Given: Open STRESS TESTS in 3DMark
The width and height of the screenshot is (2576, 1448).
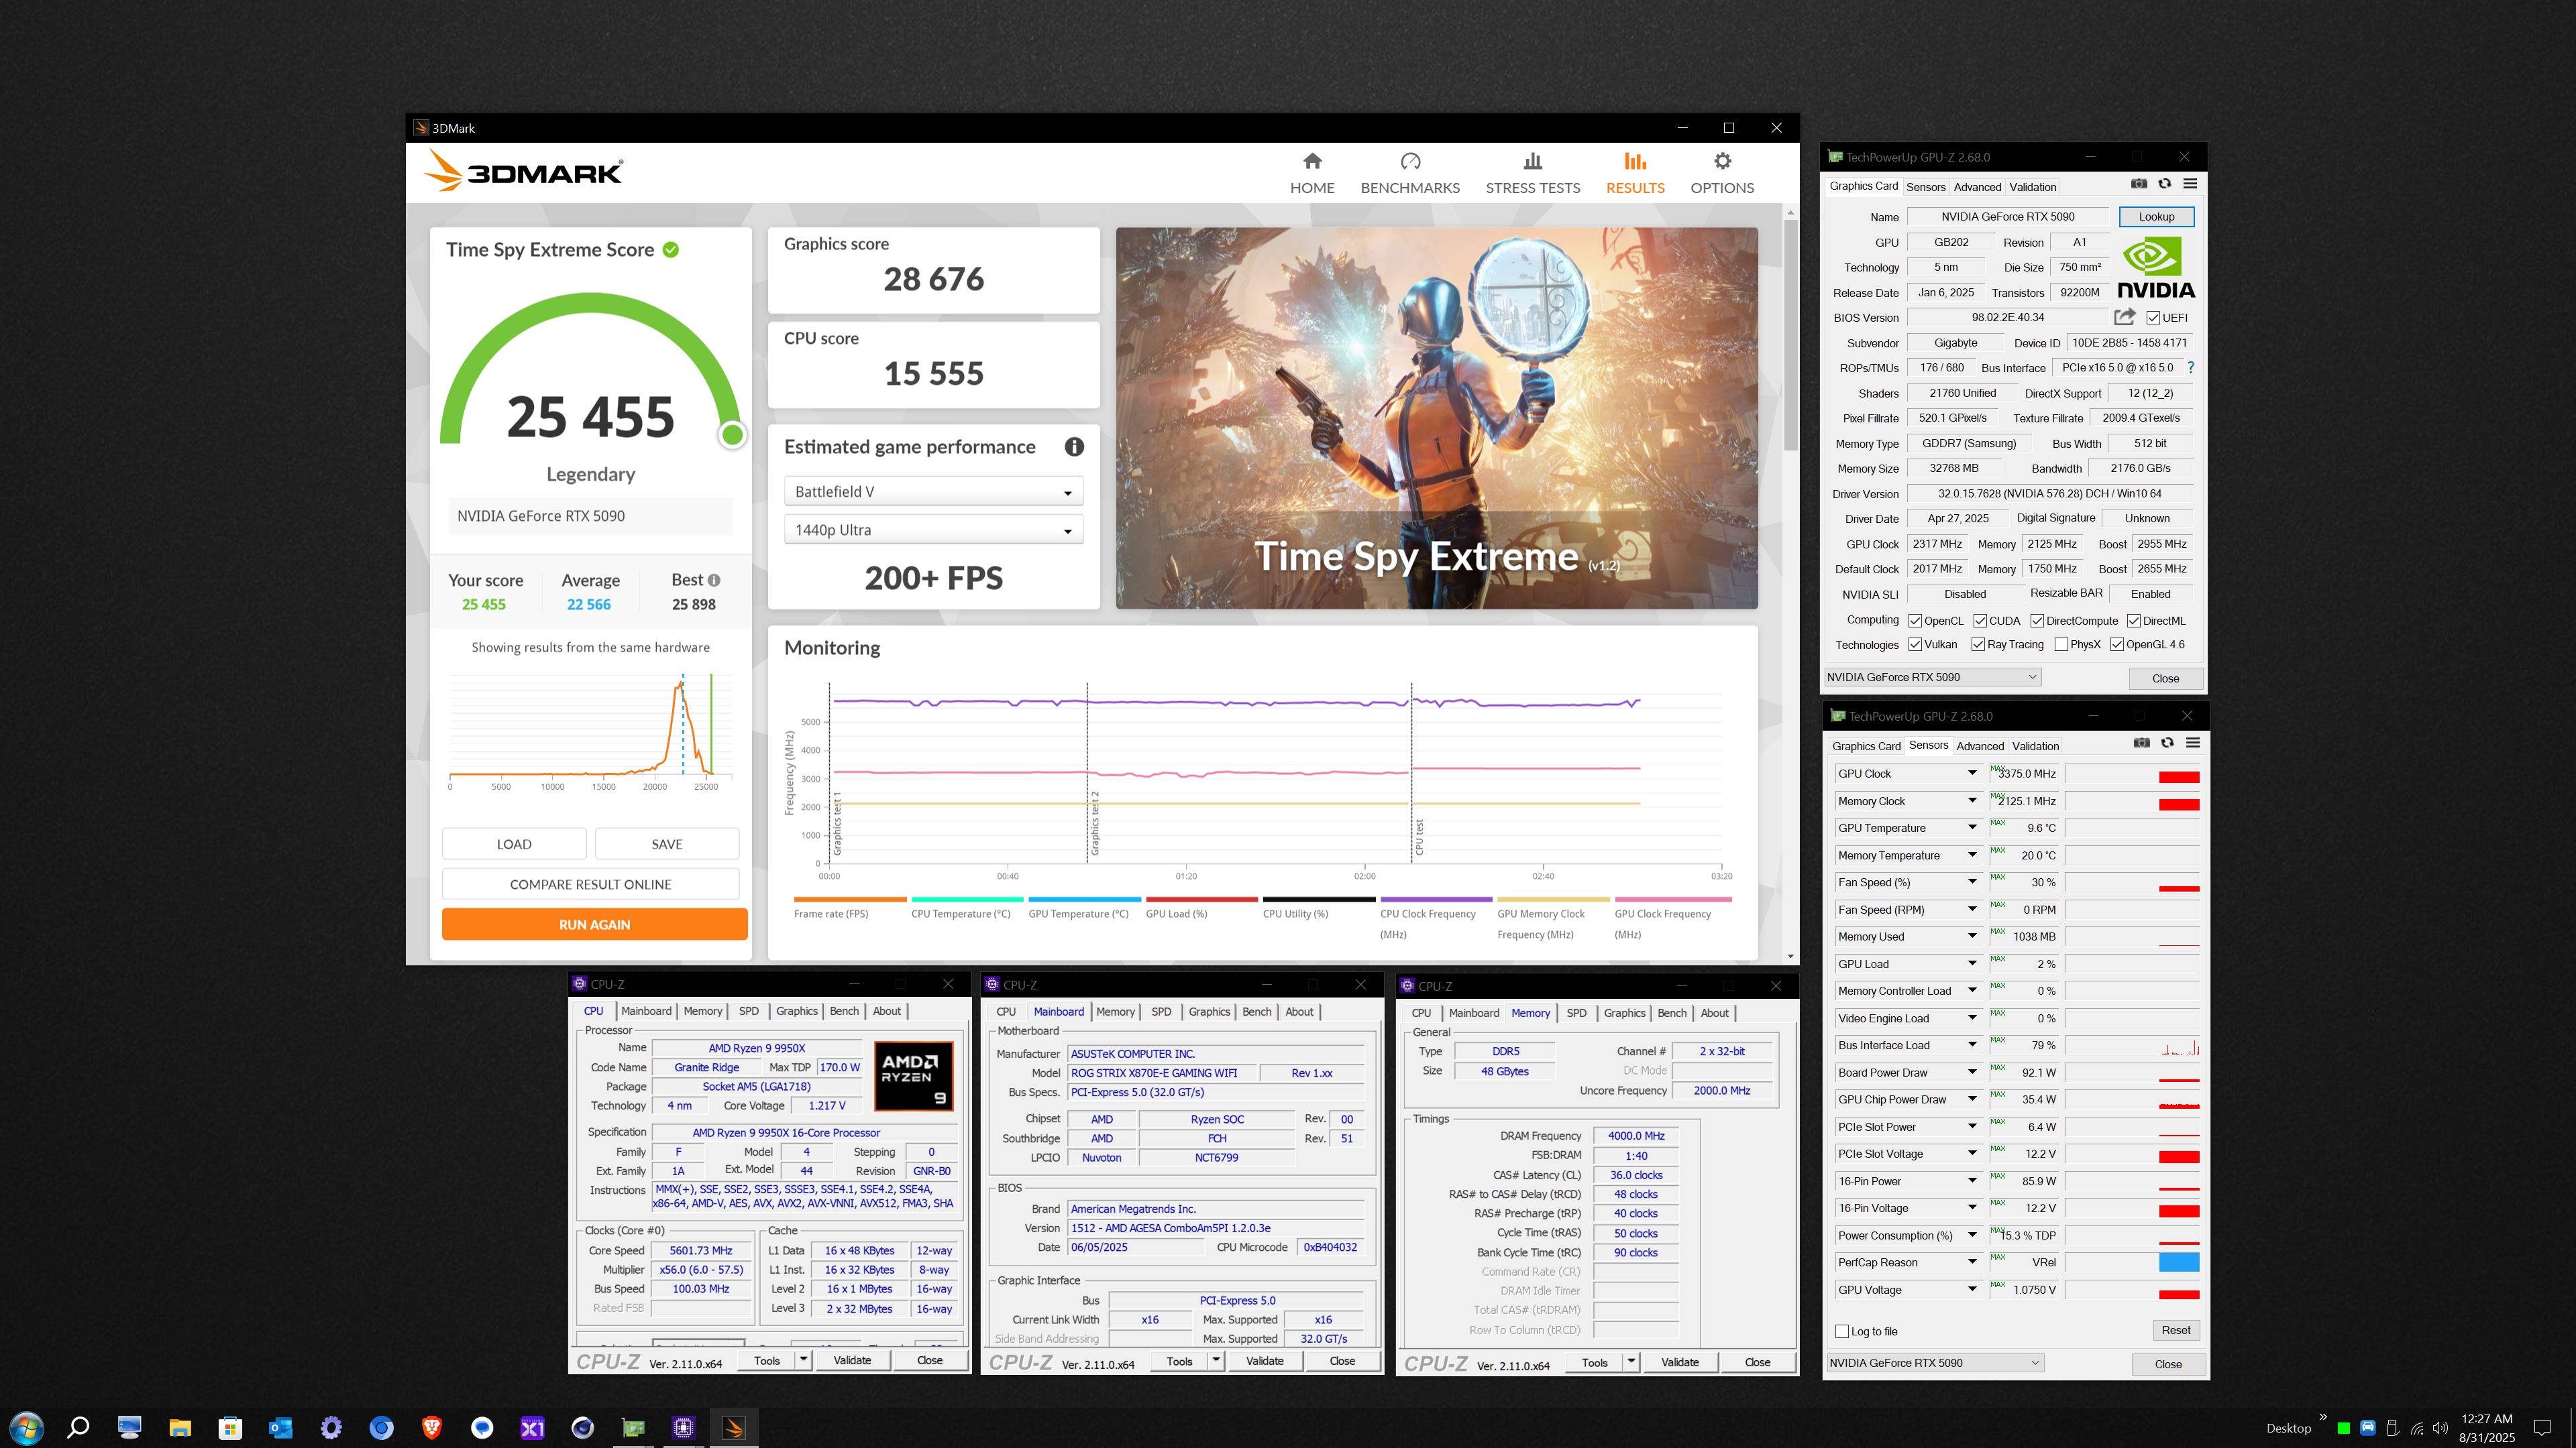Looking at the screenshot, I should (1532, 173).
